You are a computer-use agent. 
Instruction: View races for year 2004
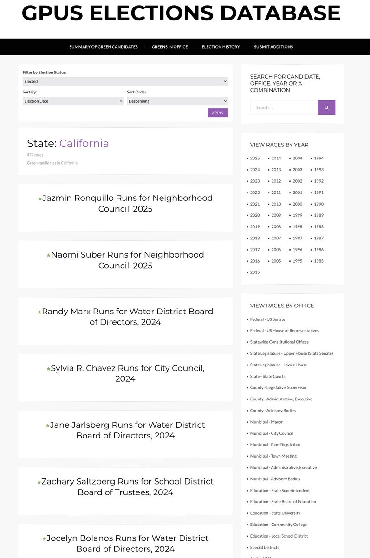click(297, 158)
